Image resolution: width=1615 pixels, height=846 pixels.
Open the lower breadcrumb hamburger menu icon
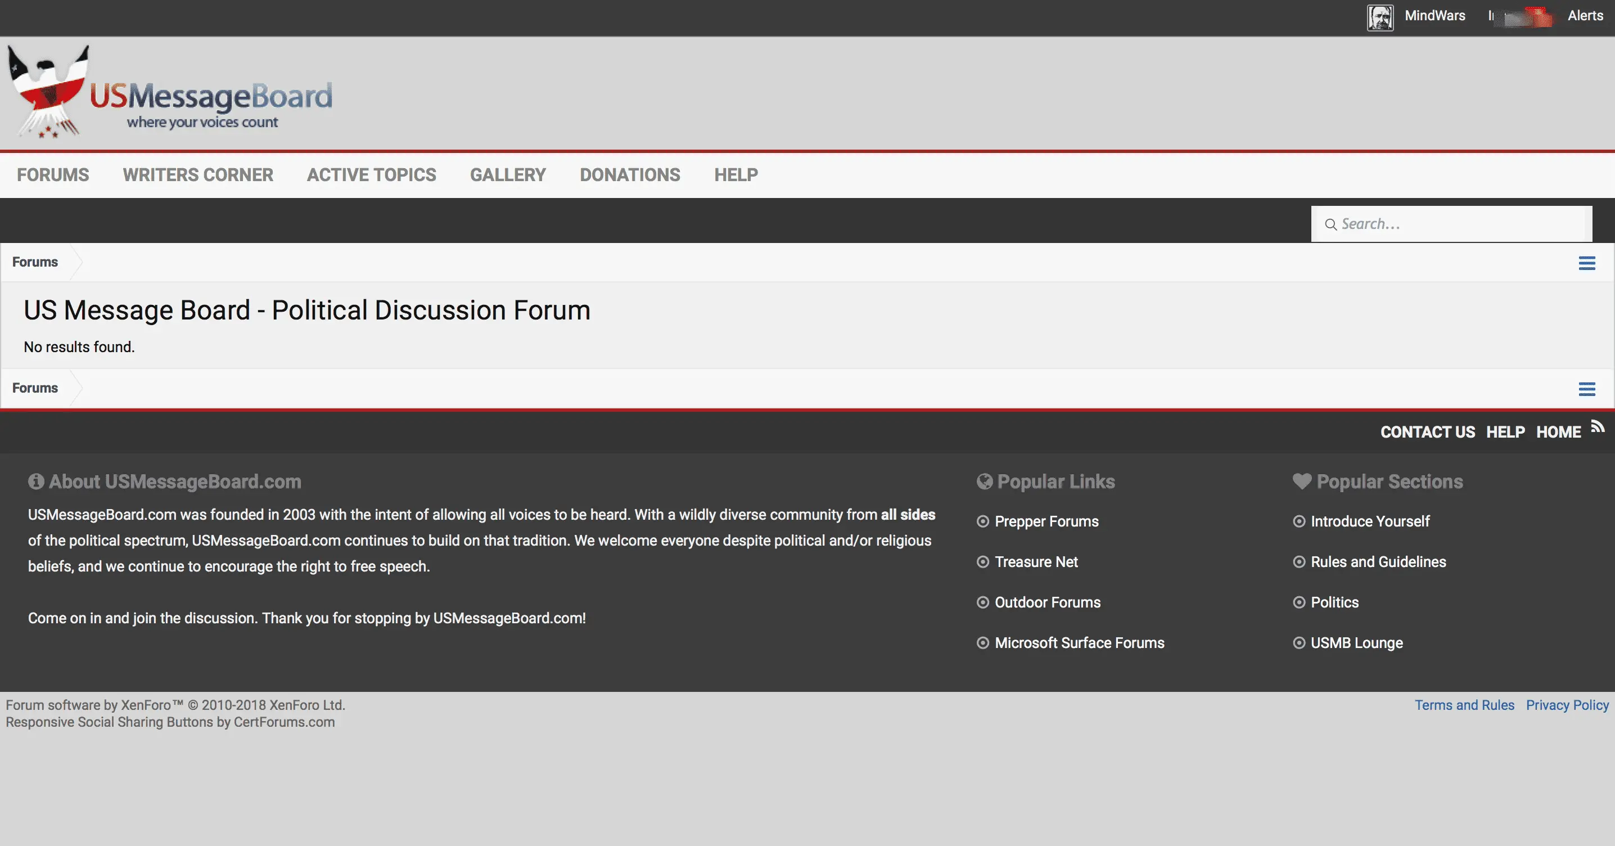[x=1587, y=389]
